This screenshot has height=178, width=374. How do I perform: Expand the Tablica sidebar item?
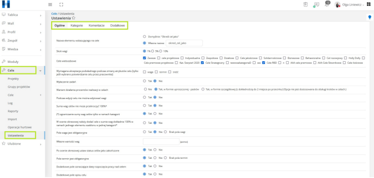point(40,15)
